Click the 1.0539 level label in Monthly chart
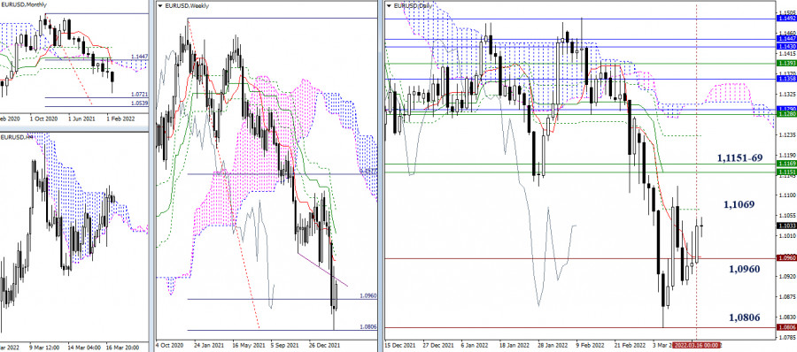Image resolution: width=797 pixels, height=352 pixels. pyautogui.click(x=139, y=103)
